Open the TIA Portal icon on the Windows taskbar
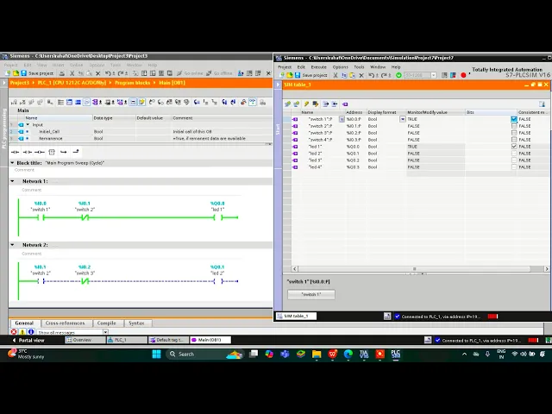 point(364,354)
